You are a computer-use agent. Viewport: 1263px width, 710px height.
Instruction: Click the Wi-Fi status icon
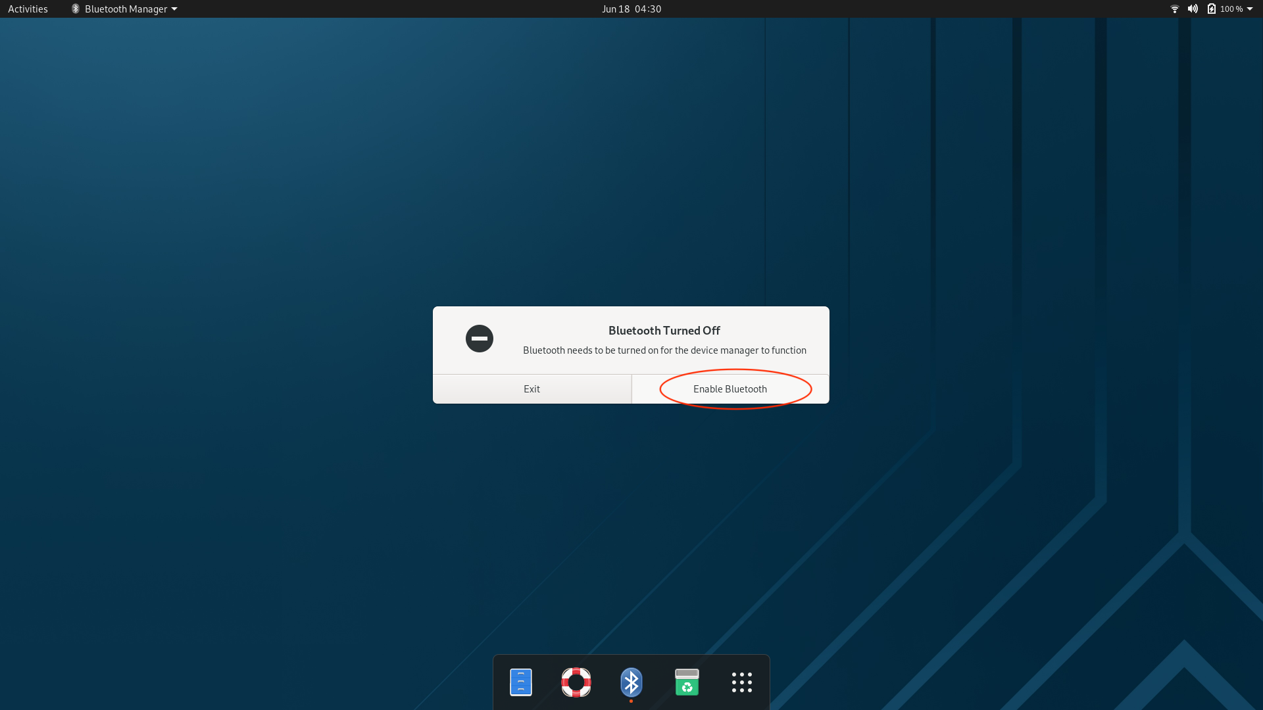click(1174, 9)
